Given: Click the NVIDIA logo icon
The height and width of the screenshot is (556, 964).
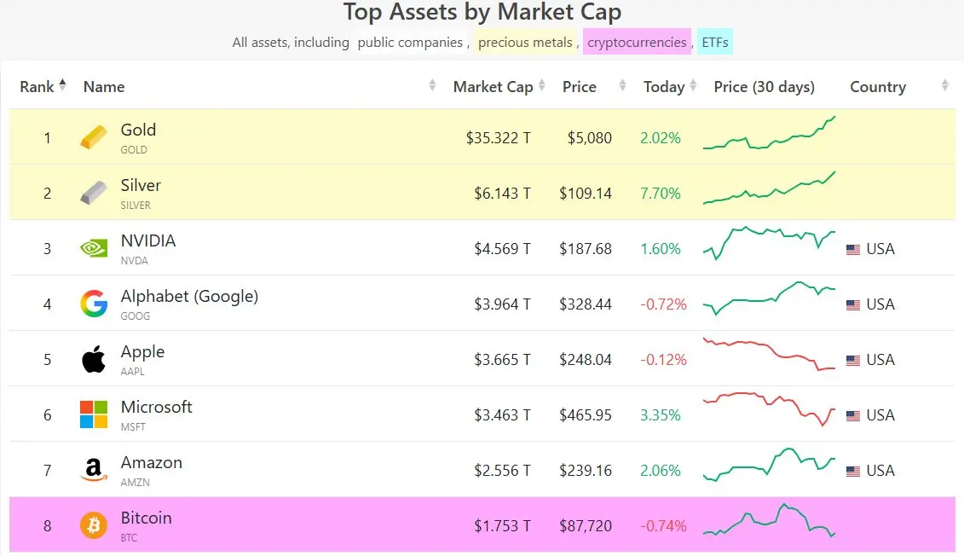Looking at the screenshot, I should tap(94, 248).
